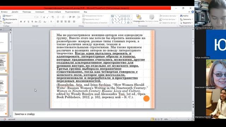Open Упорядочить arrange dropdown
The image size is (226, 127).
point(139,19)
